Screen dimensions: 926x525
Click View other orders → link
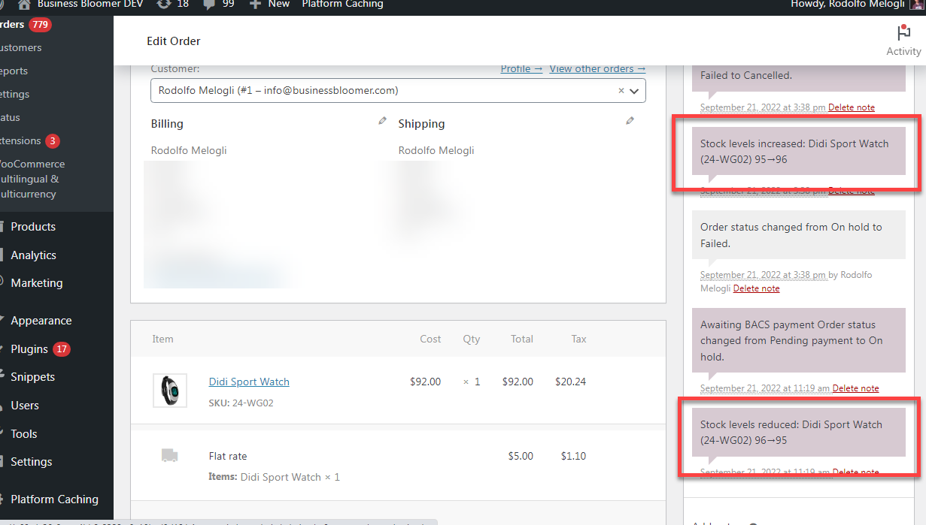pos(597,68)
